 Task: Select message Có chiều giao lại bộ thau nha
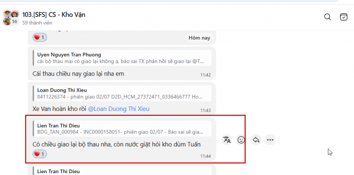click(117, 144)
